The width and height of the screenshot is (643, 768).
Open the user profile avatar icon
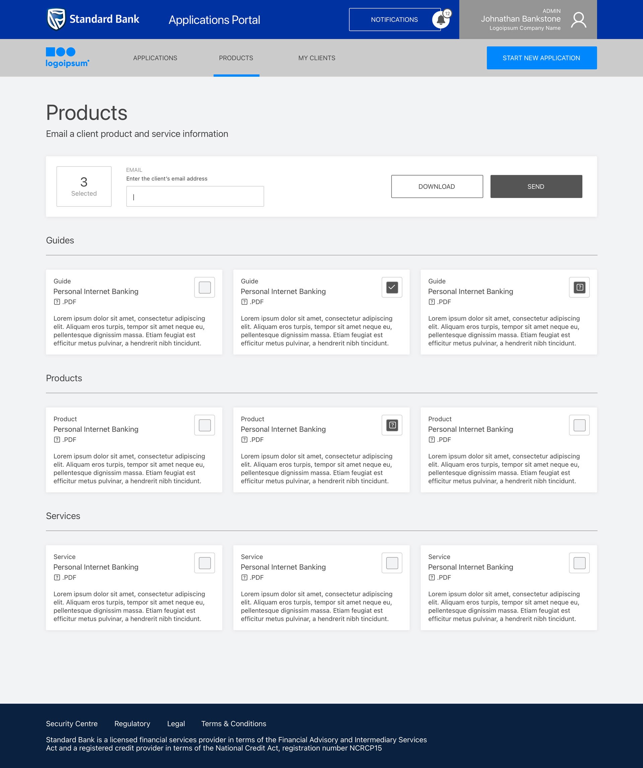(579, 20)
